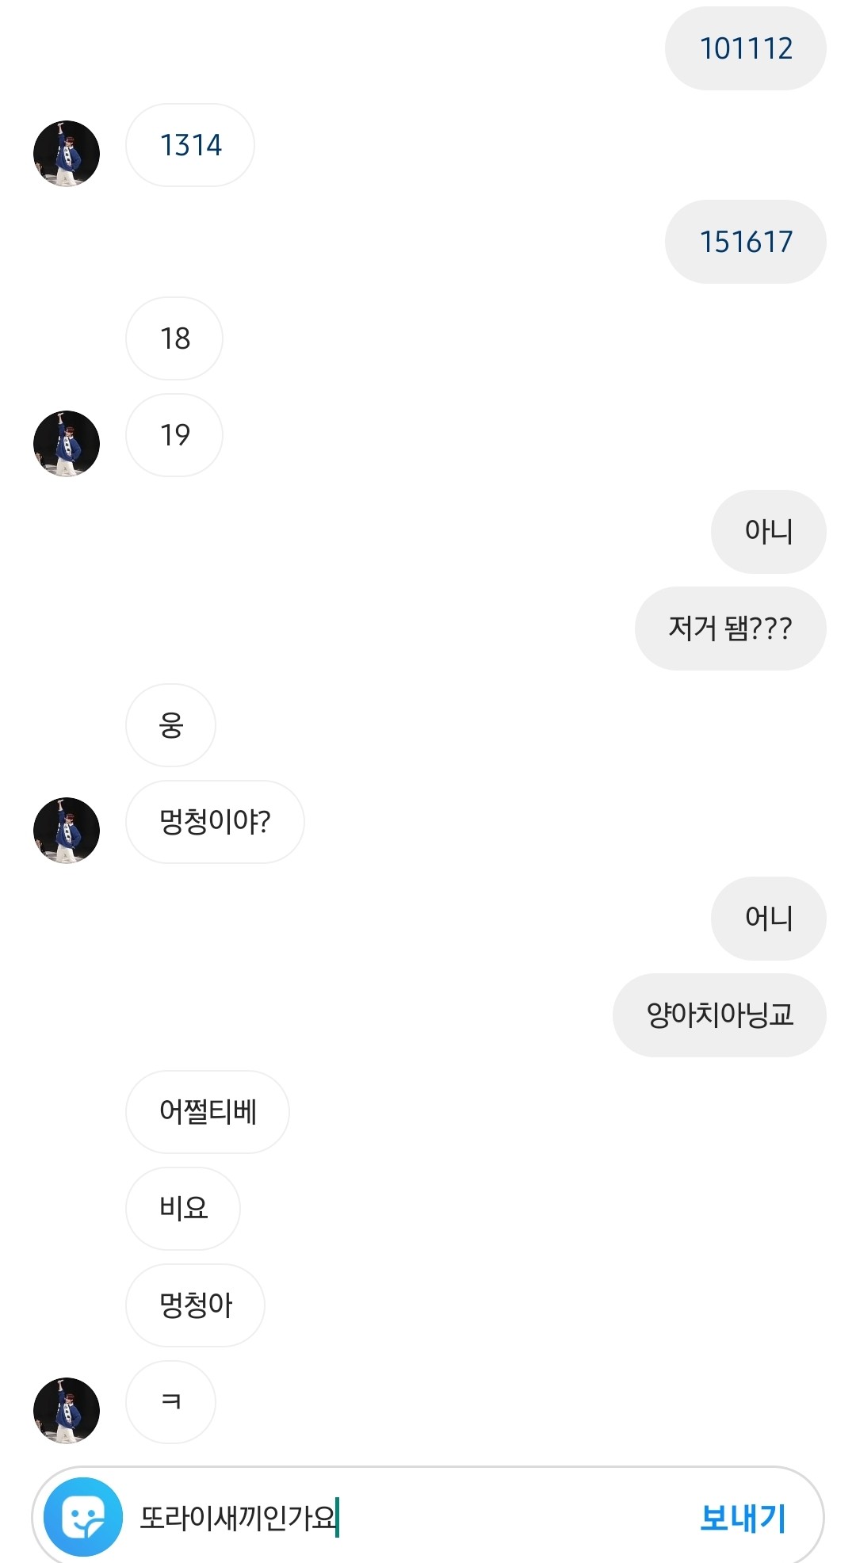Tap the 어니 message bubble
Viewport: 856px width, 1563px height.
tap(768, 919)
